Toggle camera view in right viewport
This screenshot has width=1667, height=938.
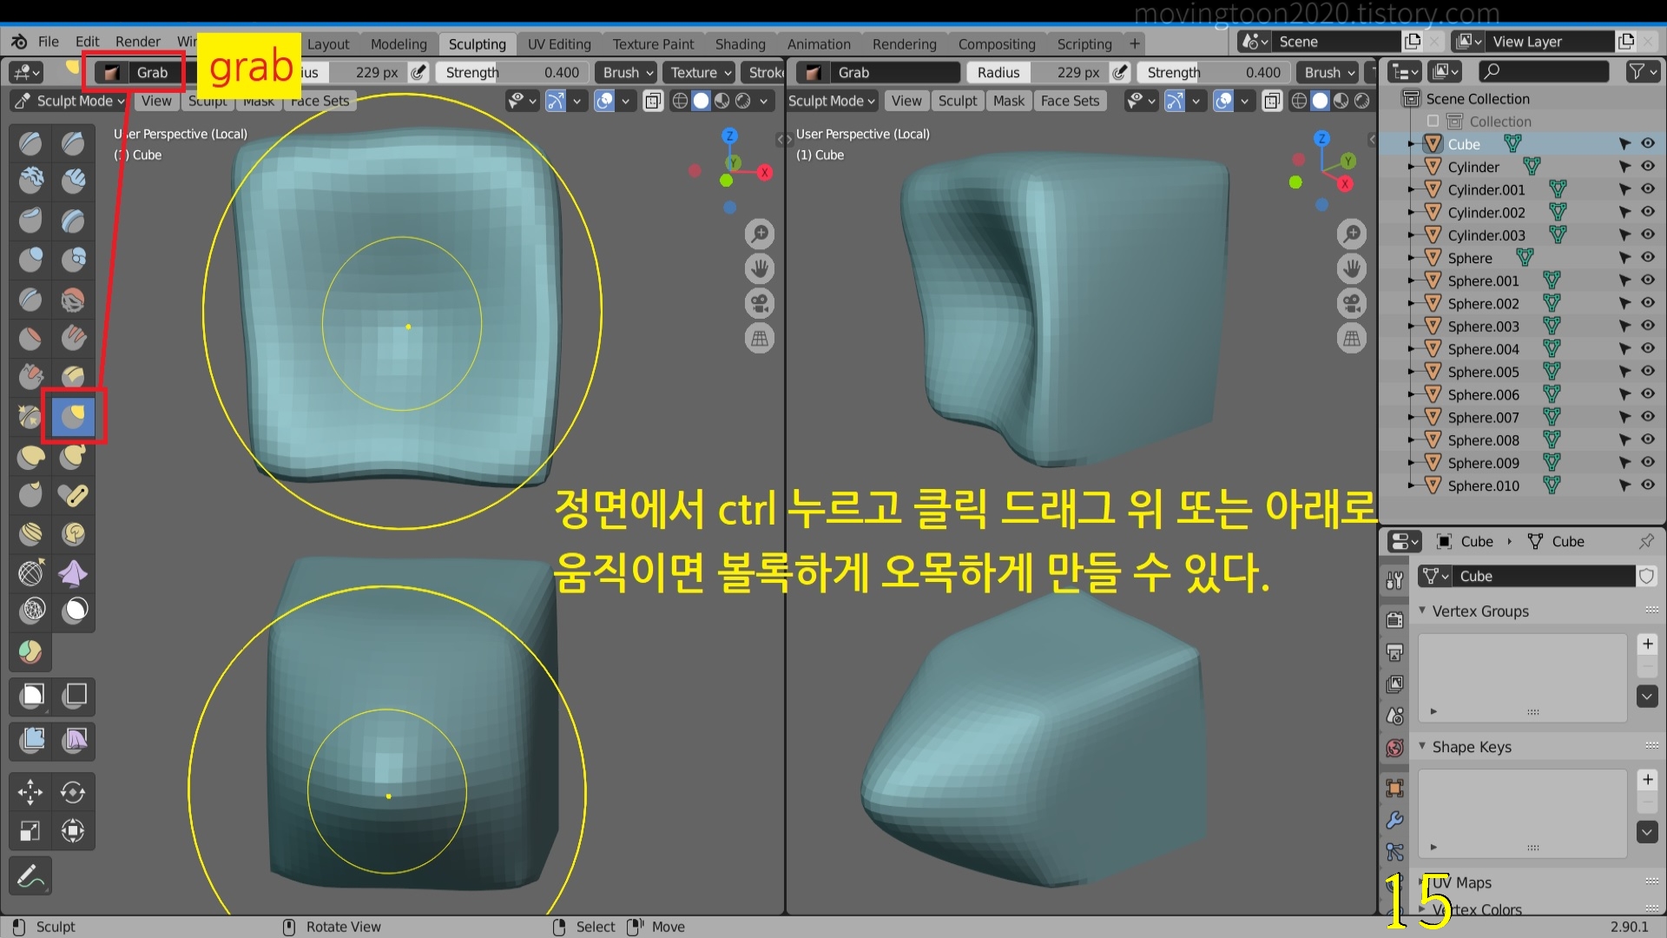coord(1352,303)
